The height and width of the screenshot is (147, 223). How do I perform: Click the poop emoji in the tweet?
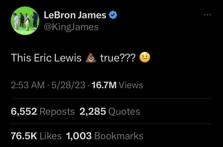click(x=91, y=58)
